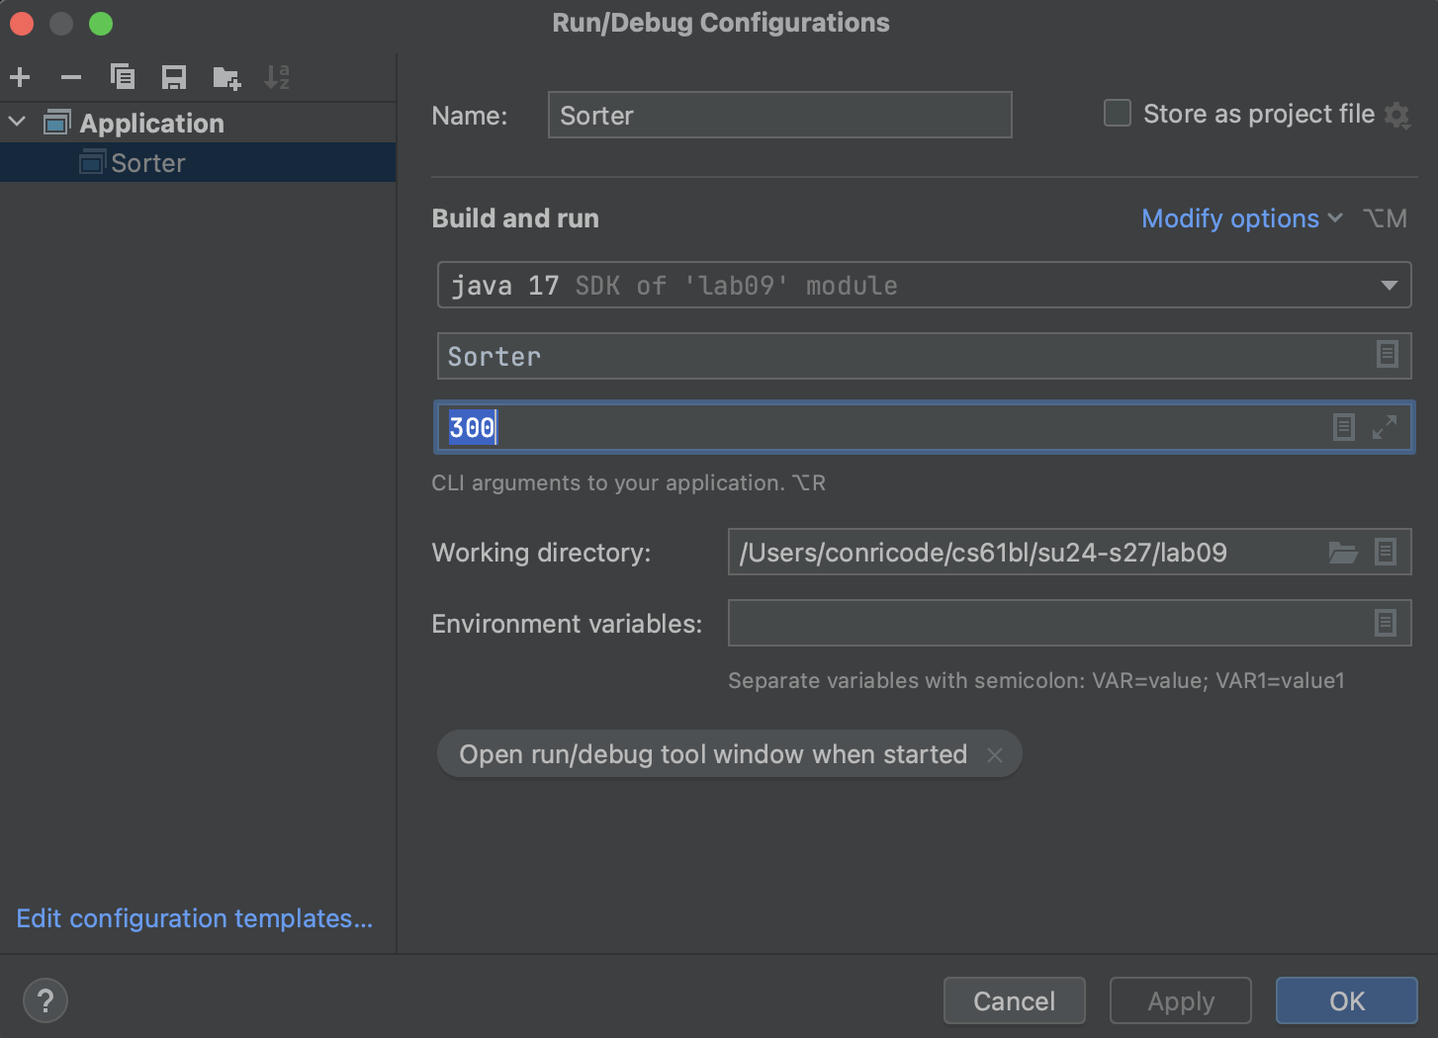Confirm with the OK button
Viewport: 1438px width, 1038px height.
coord(1347,1000)
